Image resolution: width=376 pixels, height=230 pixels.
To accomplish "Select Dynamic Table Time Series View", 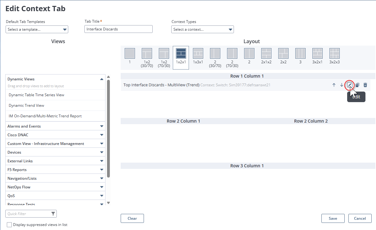I will click(37, 95).
